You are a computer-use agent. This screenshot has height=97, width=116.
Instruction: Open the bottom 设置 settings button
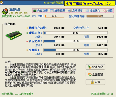(95, 82)
